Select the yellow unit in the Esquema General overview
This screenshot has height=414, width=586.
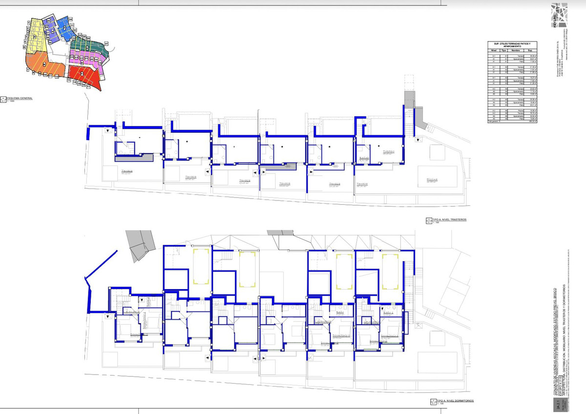(35, 34)
